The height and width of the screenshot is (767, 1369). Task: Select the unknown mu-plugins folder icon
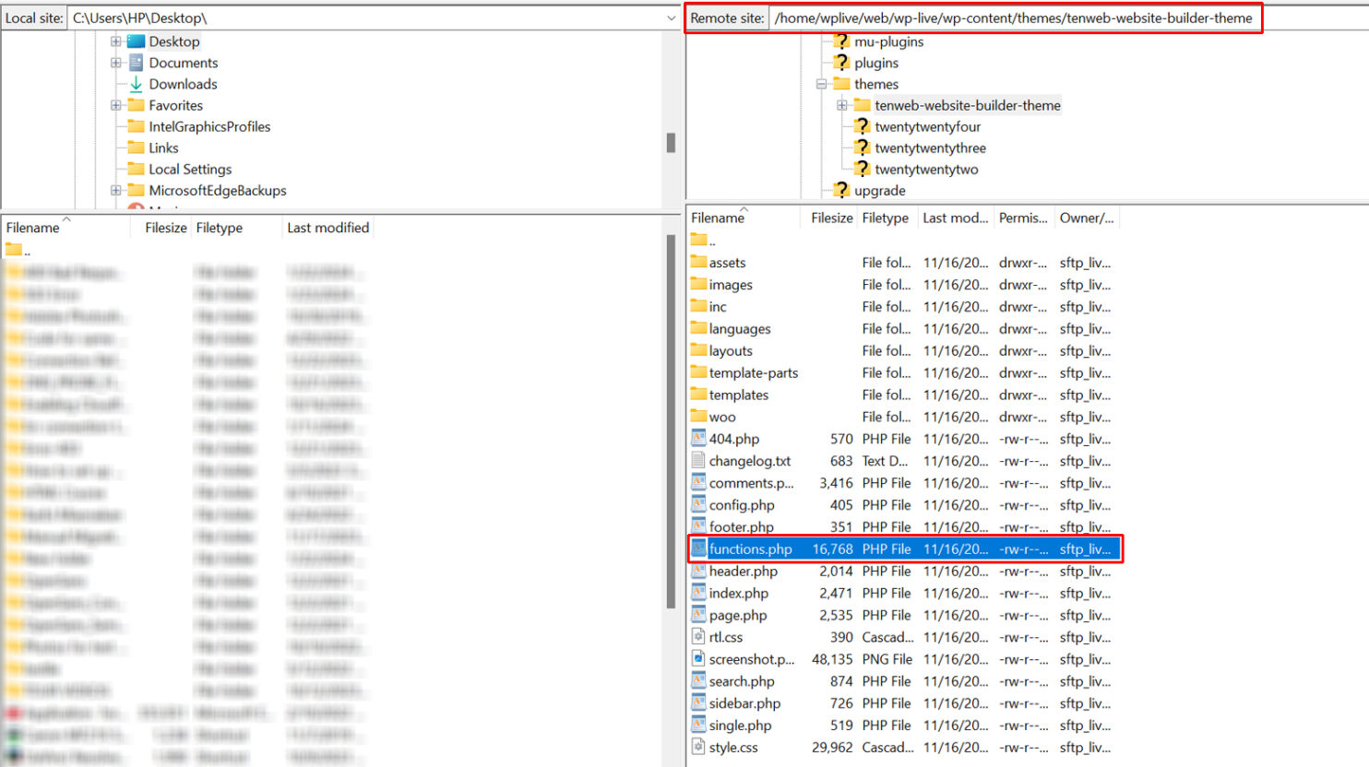[x=840, y=41]
